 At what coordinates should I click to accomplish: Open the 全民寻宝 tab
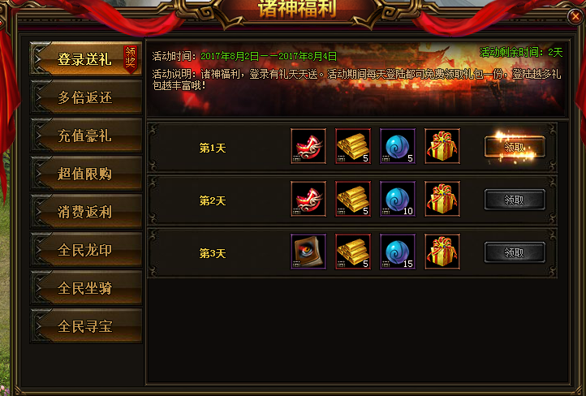pos(86,326)
